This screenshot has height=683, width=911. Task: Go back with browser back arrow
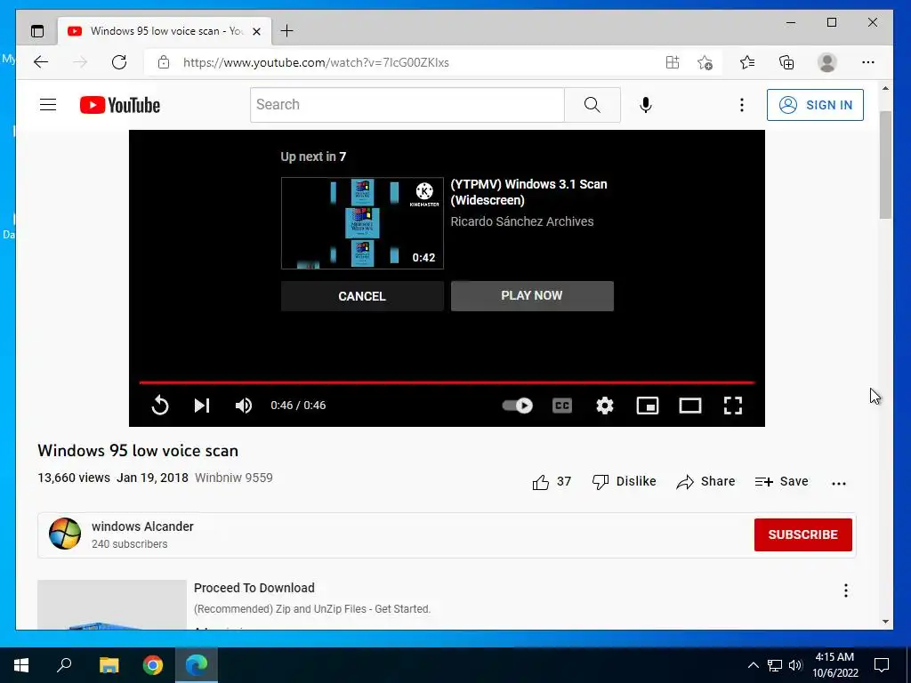41,62
